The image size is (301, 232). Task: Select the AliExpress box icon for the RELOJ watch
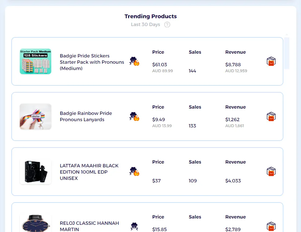pos(271,226)
